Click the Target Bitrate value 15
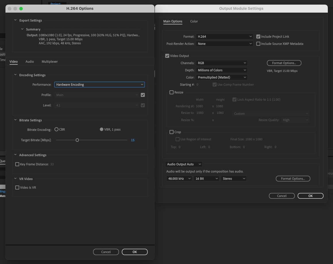 pyautogui.click(x=133, y=140)
